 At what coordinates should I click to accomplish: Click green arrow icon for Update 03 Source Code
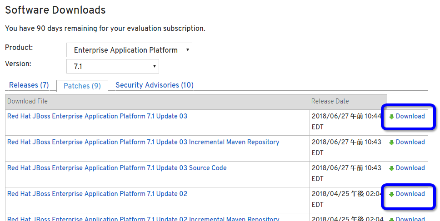click(x=391, y=169)
